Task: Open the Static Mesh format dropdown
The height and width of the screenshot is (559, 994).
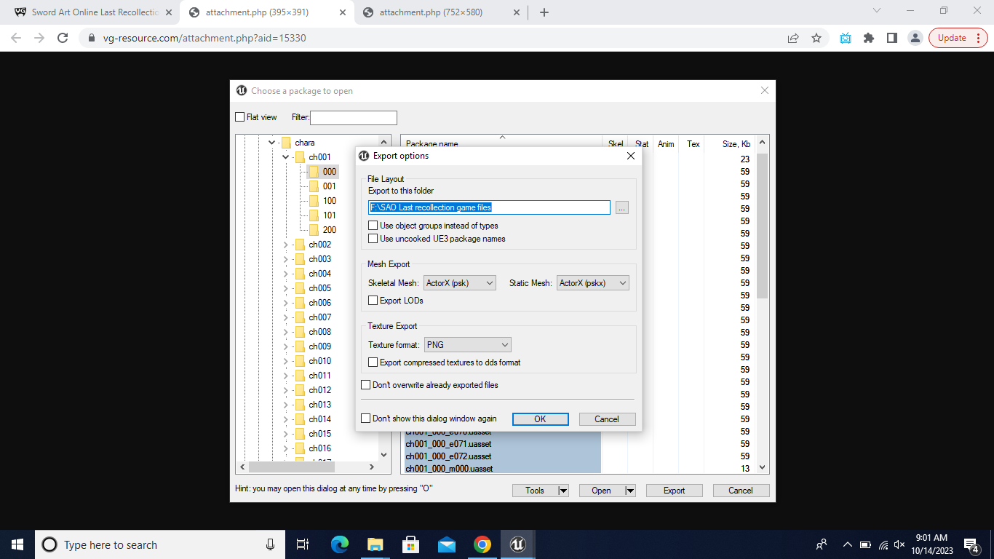Action: (x=592, y=283)
